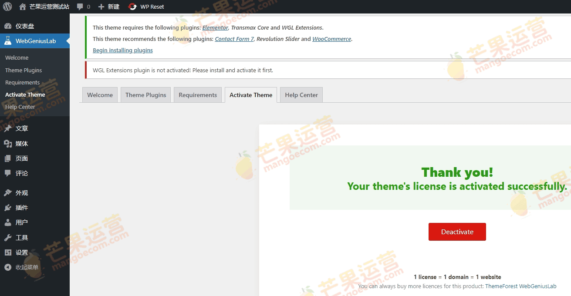Image resolution: width=571 pixels, height=296 pixels.
Task: Open the Contact Form 7 link
Action: tap(234, 39)
